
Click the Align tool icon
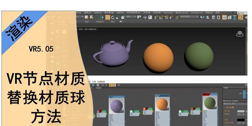click(208, 17)
